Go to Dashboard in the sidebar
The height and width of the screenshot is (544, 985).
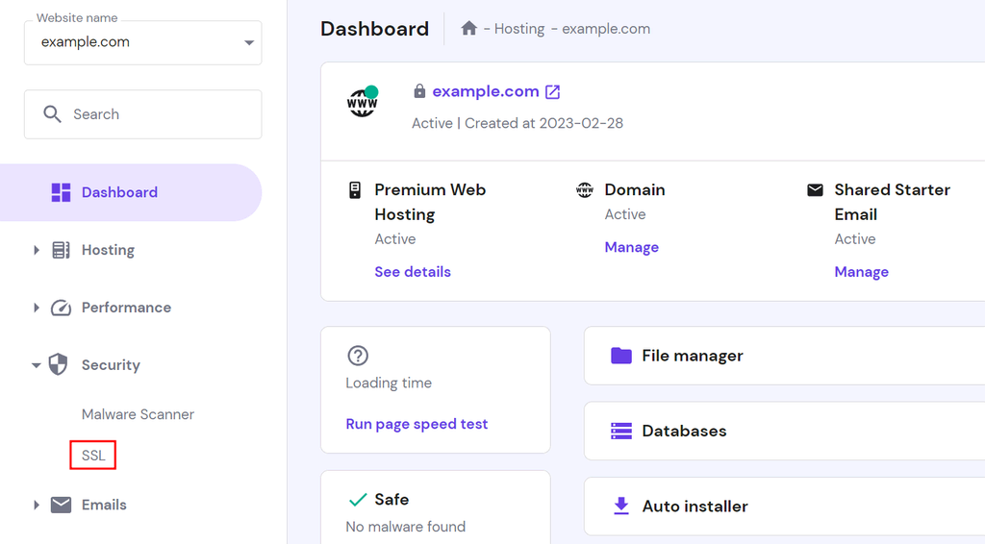coord(131,192)
